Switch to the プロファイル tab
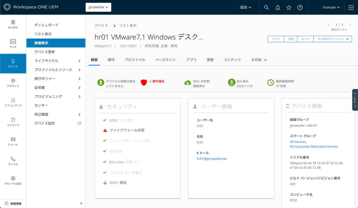Screen dimensions: 358x208 tap(135, 60)
